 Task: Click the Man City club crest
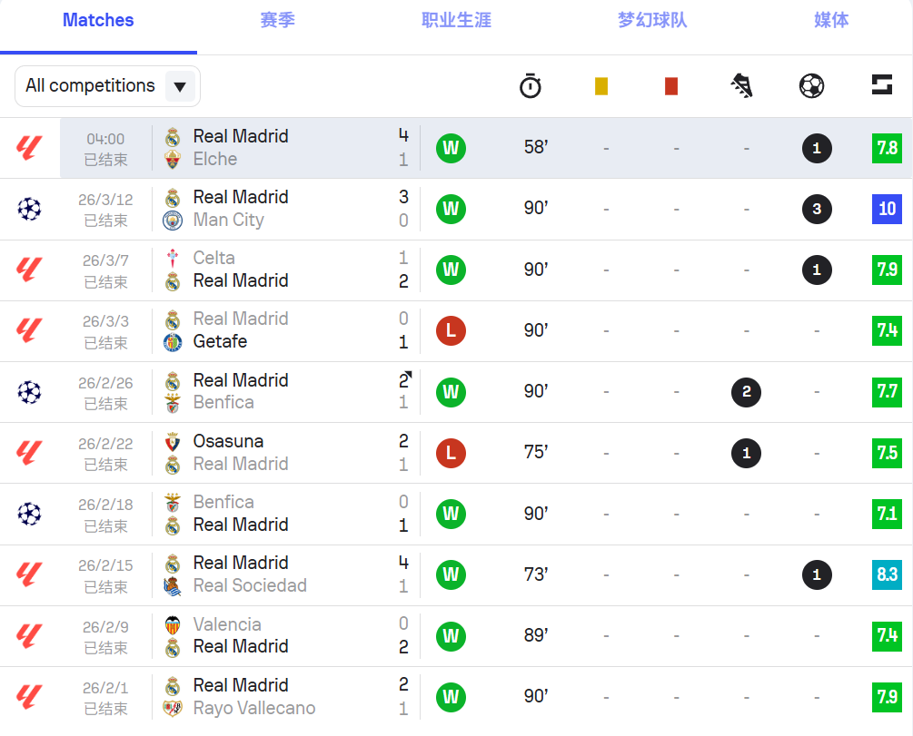coord(173,221)
